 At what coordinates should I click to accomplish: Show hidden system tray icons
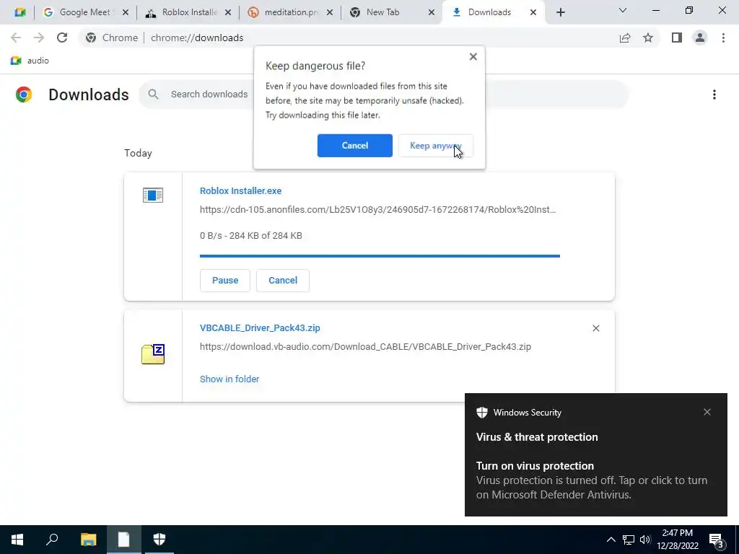click(611, 540)
